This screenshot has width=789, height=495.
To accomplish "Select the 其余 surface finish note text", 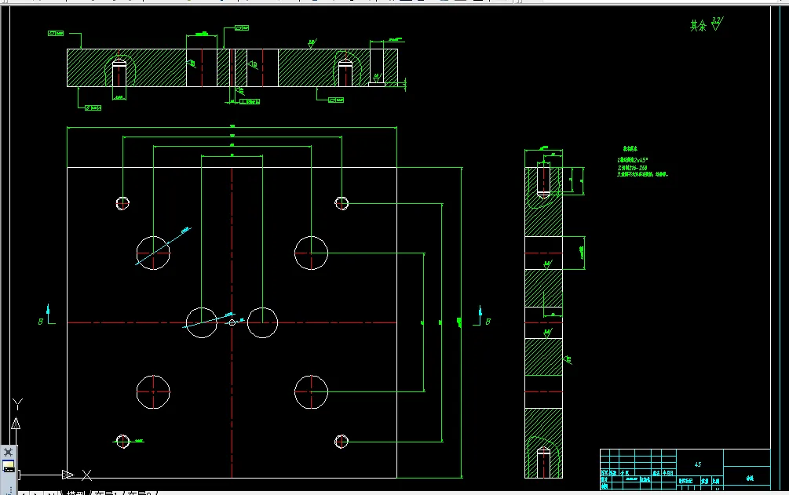I will click(x=698, y=26).
